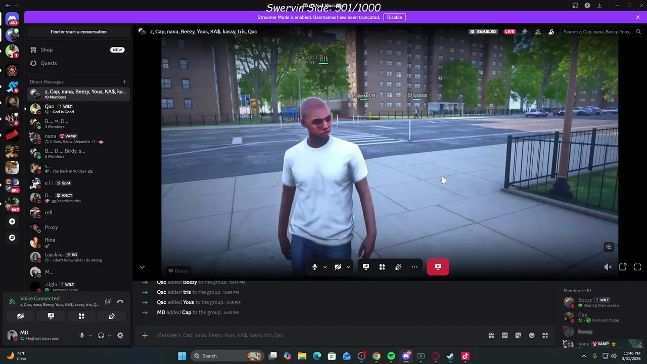Click Find or start a conversation box
This screenshot has height=364, width=647.
(78, 32)
